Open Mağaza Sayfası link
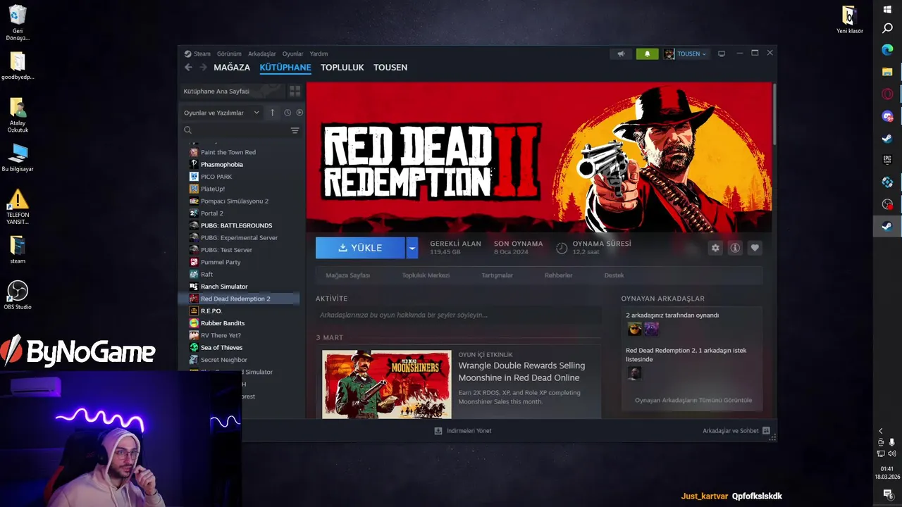This screenshot has height=507, width=902. (348, 275)
